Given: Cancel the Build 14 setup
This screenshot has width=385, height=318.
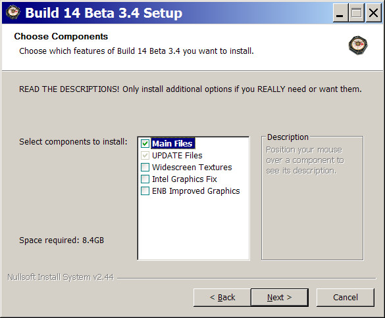Looking at the screenshot, I should (x=346, y=298).
